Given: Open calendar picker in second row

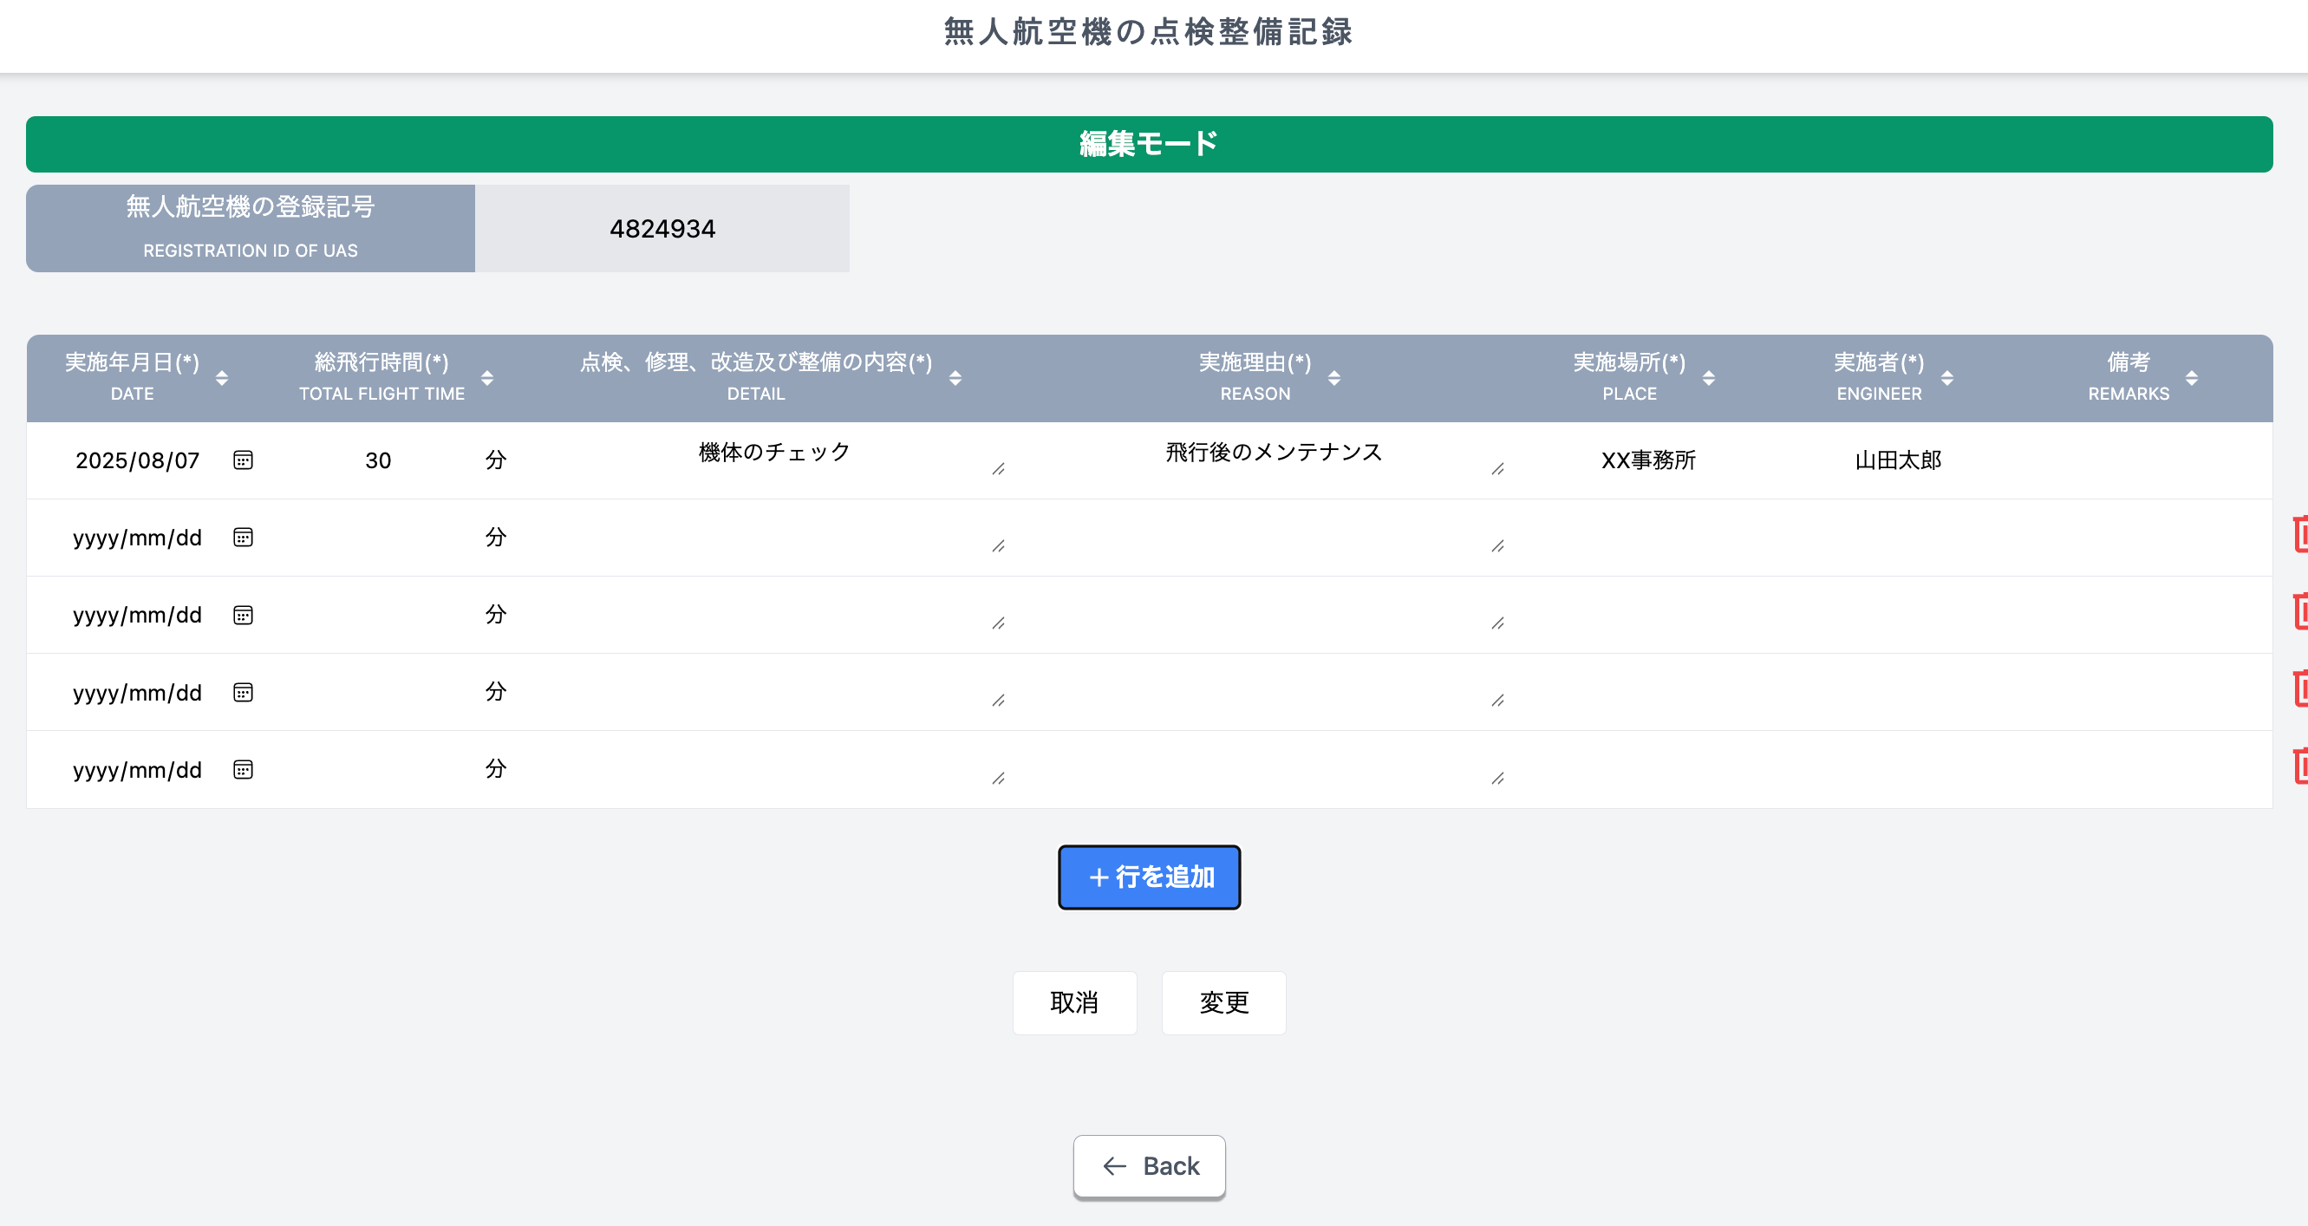Looking at the screenshot, I should tap(243, 537).
